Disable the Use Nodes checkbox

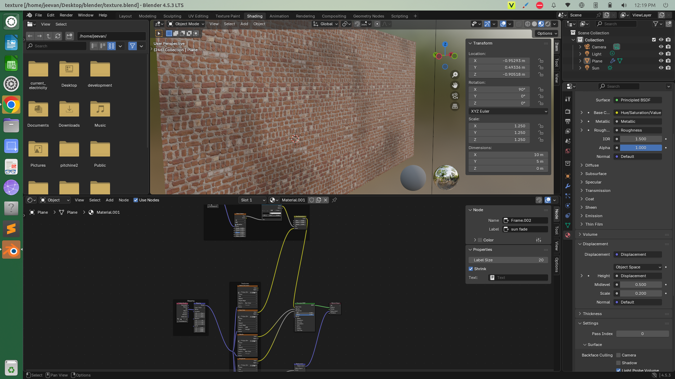[136, 200]
